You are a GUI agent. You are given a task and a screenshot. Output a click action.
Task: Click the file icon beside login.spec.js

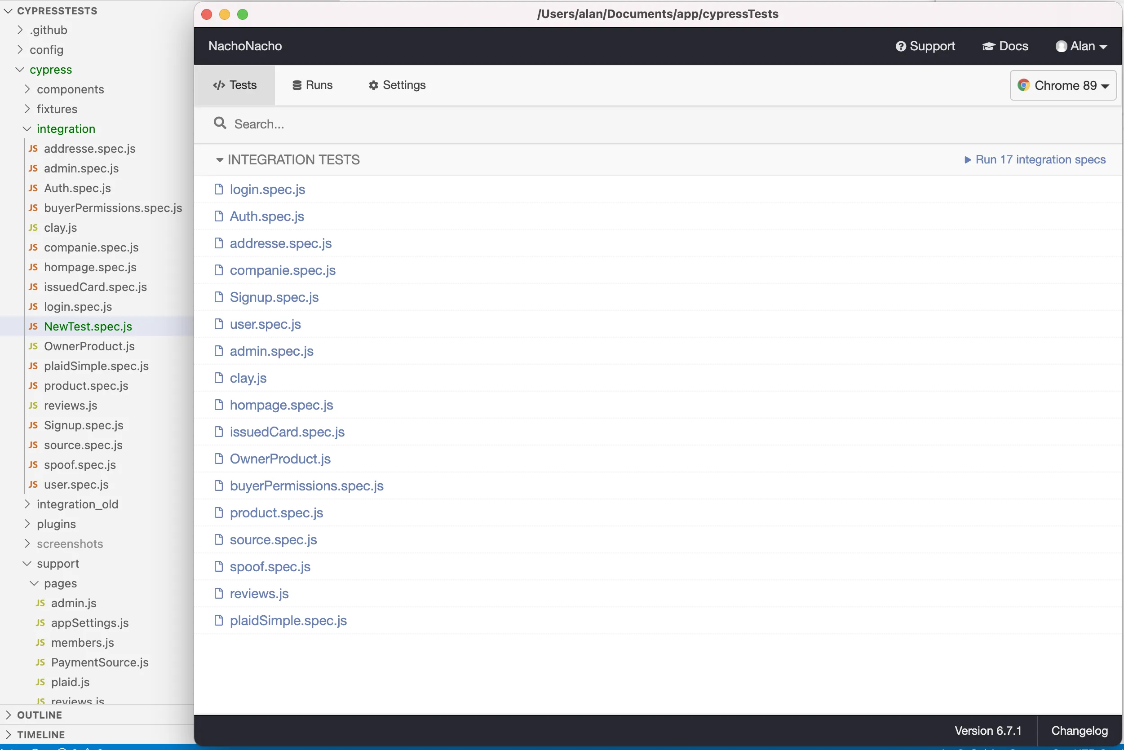click(x=219, y=190)
